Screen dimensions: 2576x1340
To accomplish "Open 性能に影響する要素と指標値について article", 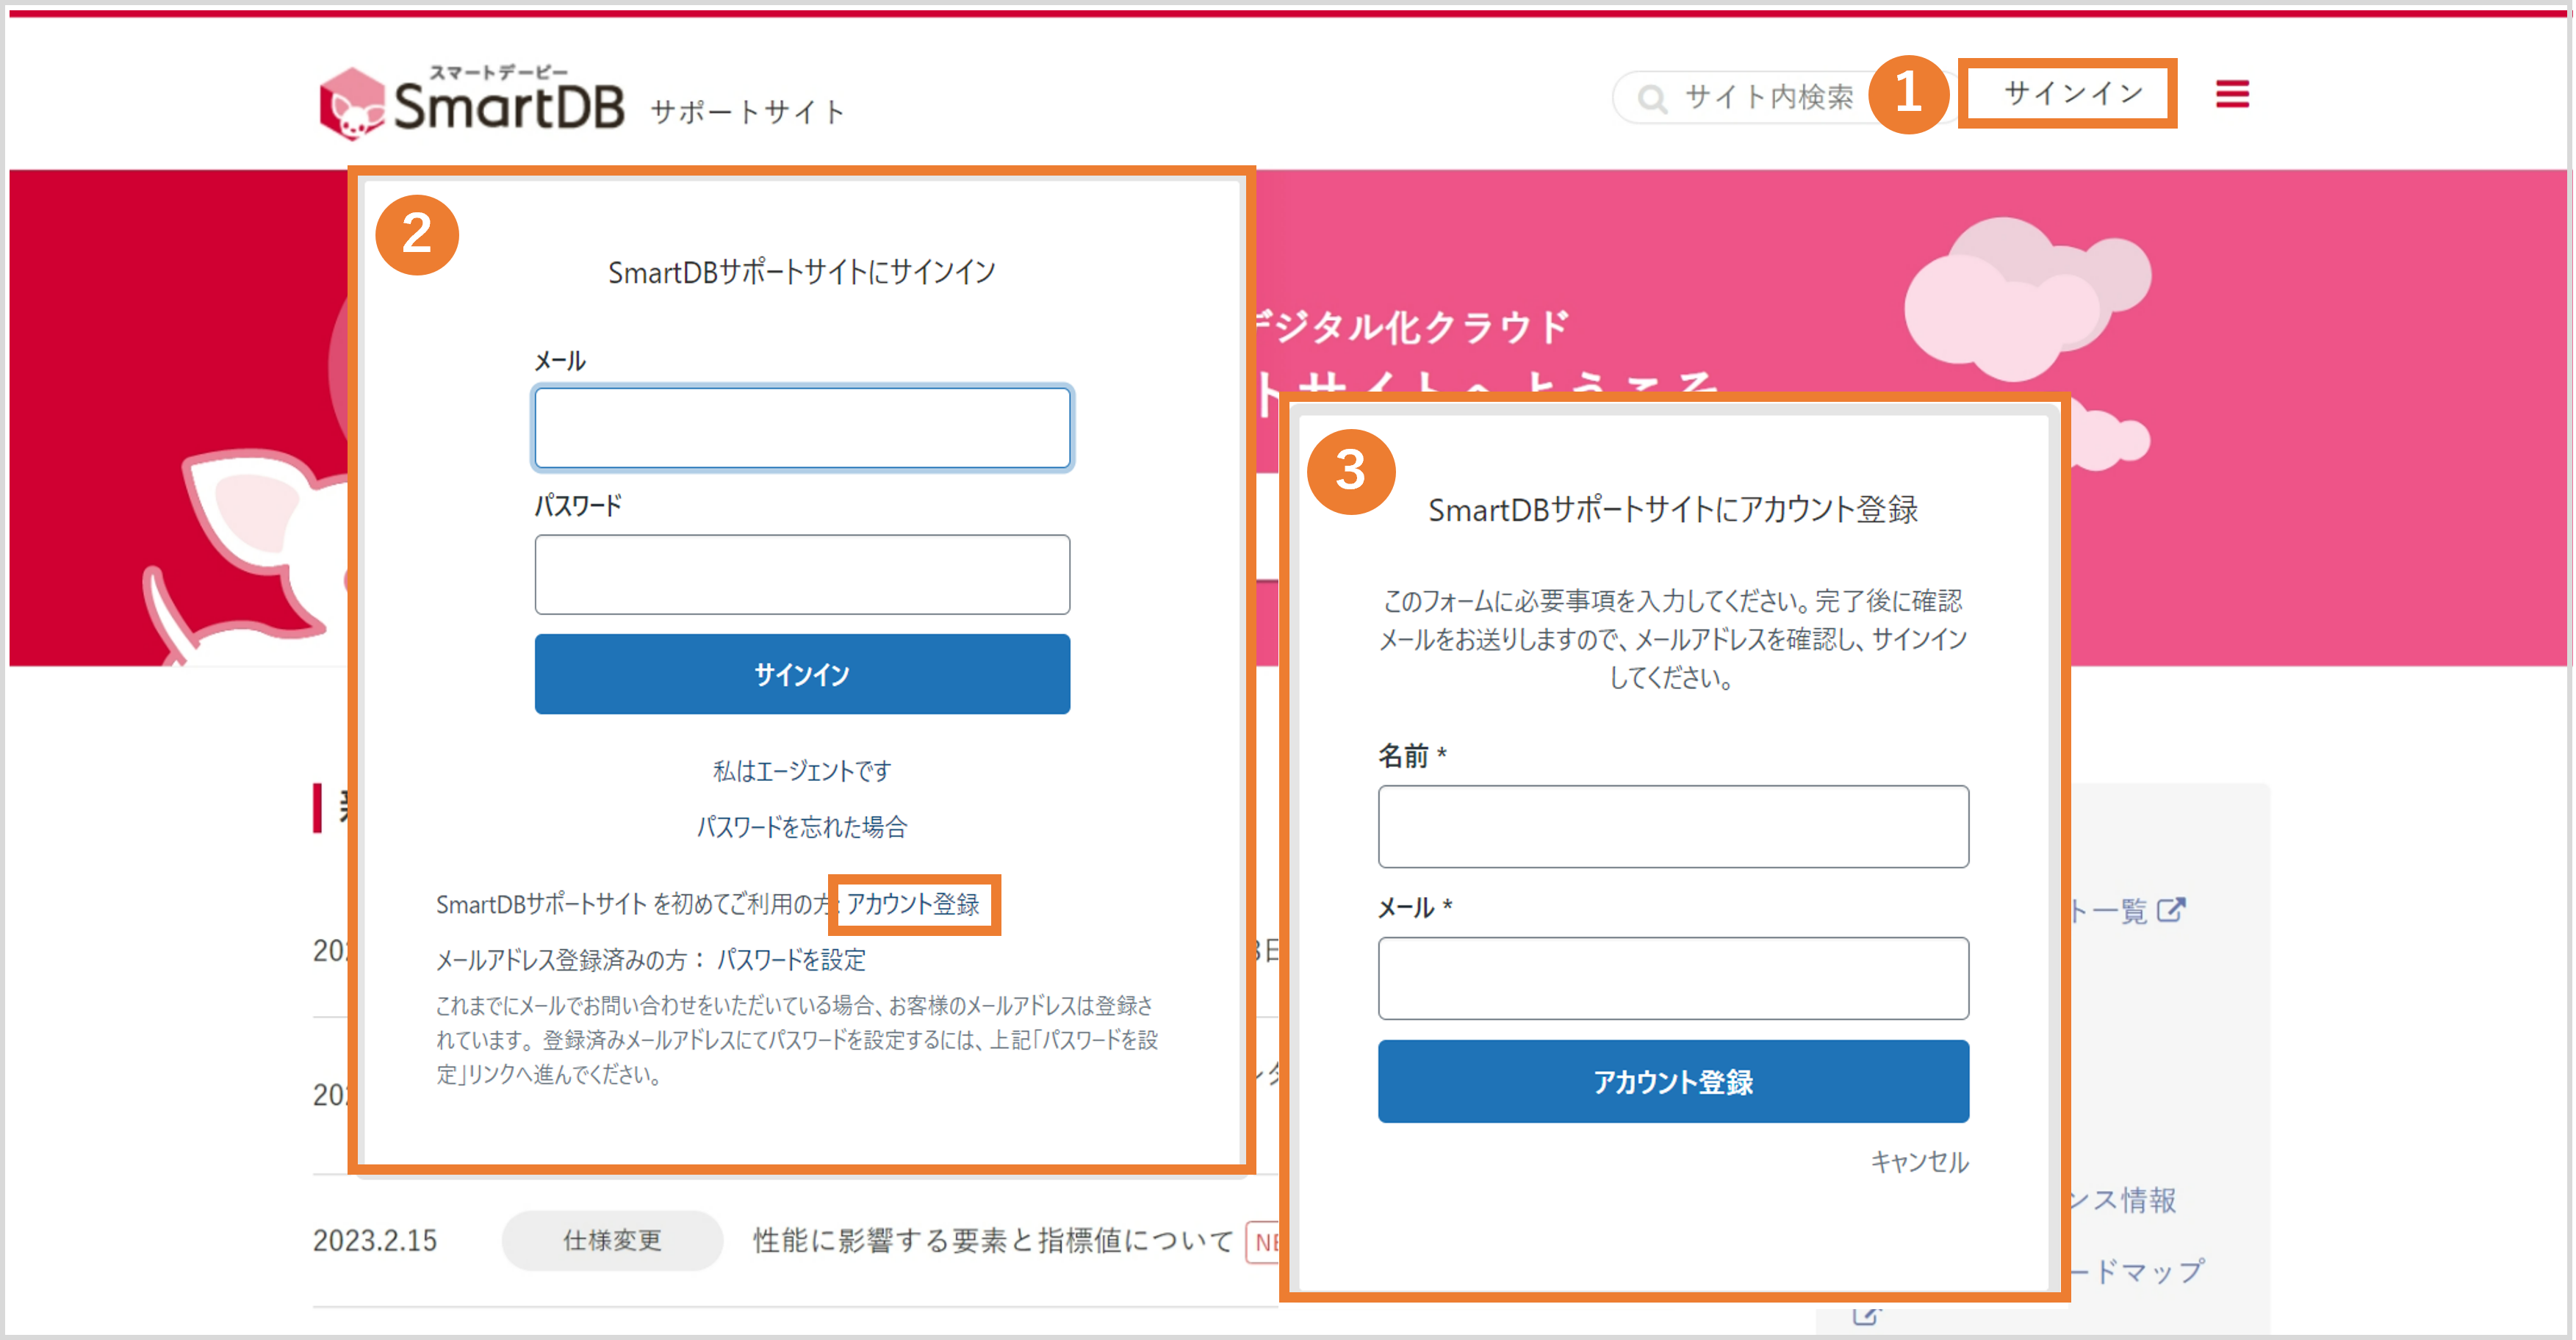I will [x=993, y=1240].
